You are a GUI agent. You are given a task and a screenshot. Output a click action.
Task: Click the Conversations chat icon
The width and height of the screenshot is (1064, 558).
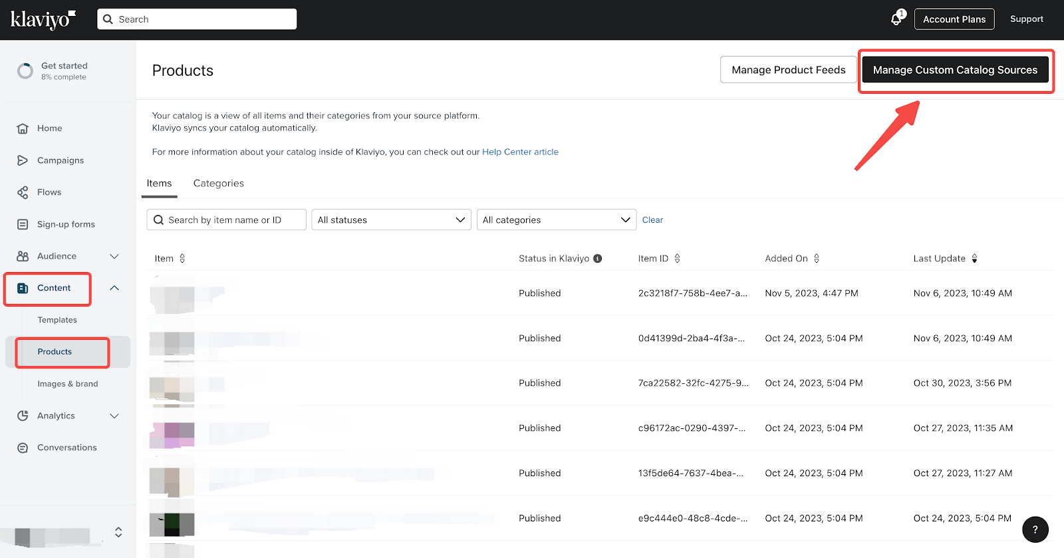23,448
